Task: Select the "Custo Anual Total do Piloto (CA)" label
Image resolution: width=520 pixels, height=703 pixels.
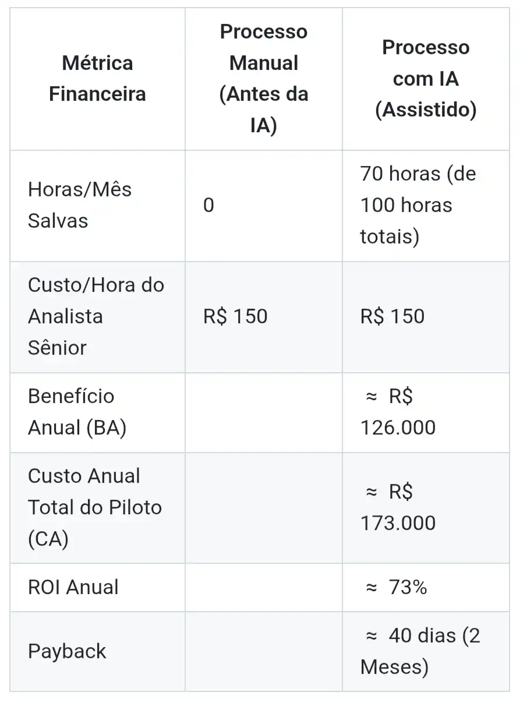Action: click(x=95, y=507)
